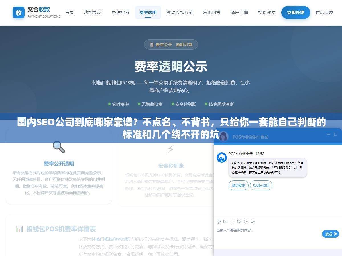Screen dimensions: 342x256
Task: Click the lightning icon above 安全秒到账
Action: click(171, 149)
